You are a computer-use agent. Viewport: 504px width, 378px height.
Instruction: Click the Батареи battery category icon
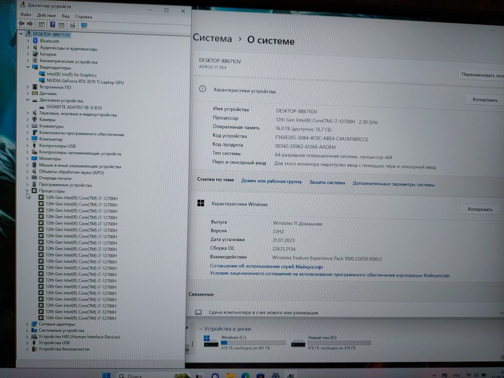pyautogui.click(x=35, y=54)
